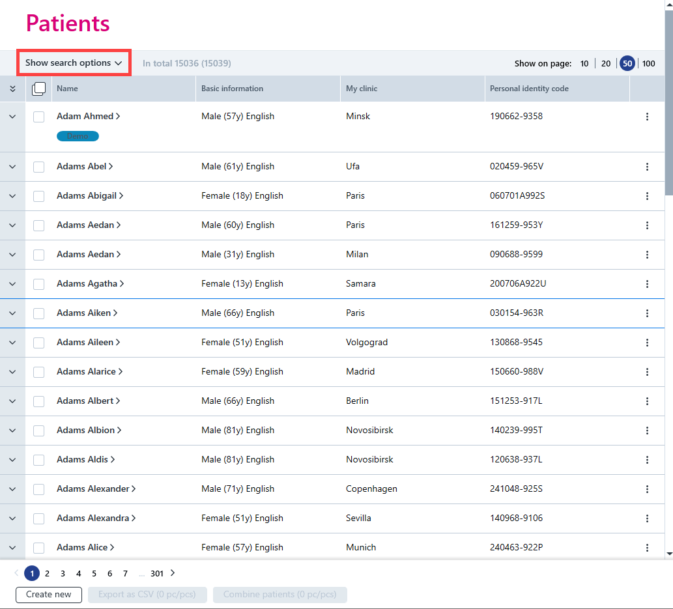Open patient Adams Alexander's record

point(96,489)
